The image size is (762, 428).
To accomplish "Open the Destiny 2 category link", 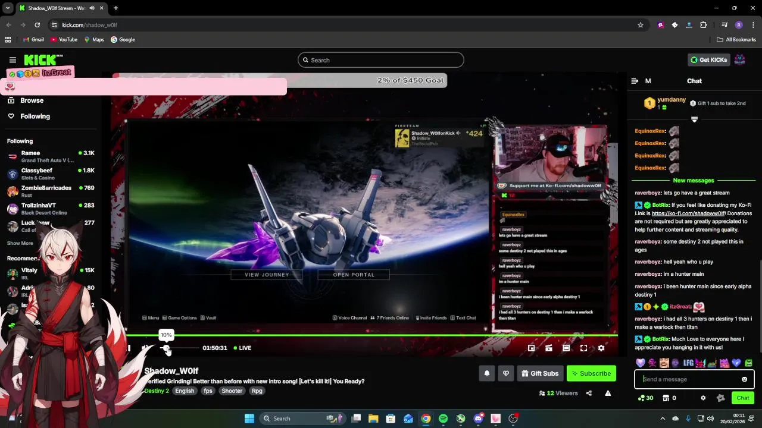I will point(157,391).
